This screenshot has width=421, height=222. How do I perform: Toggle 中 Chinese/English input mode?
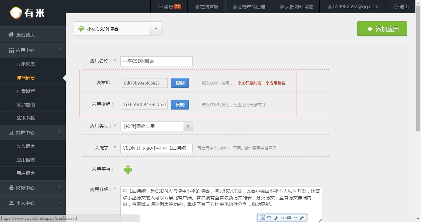[x=269, y=218]
